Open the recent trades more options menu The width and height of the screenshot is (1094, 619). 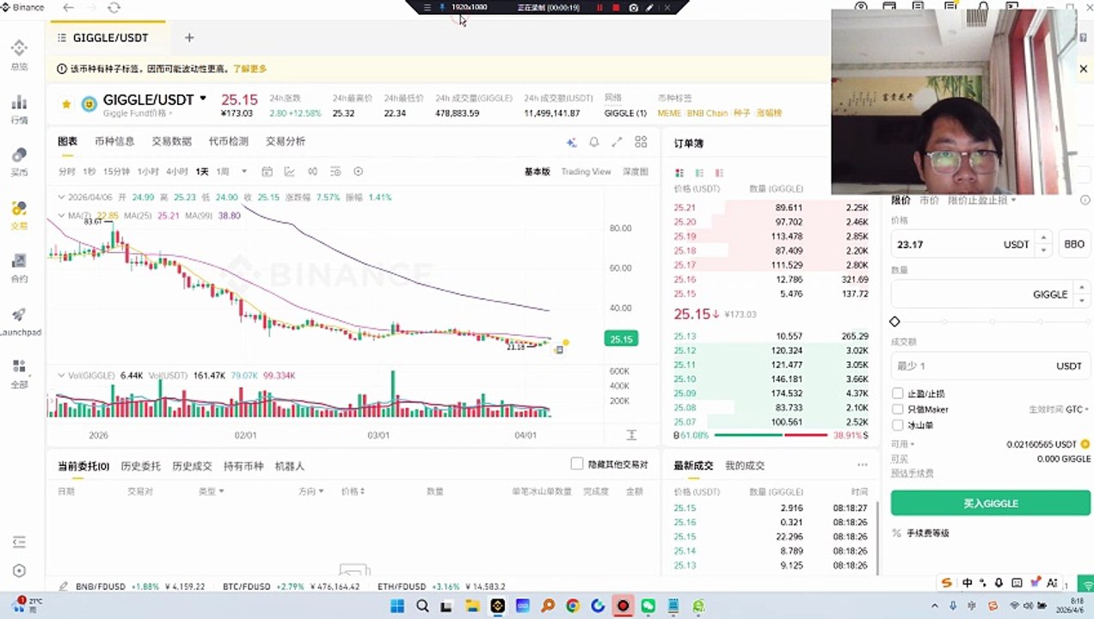pyautogui.click(x=863, y=465)
